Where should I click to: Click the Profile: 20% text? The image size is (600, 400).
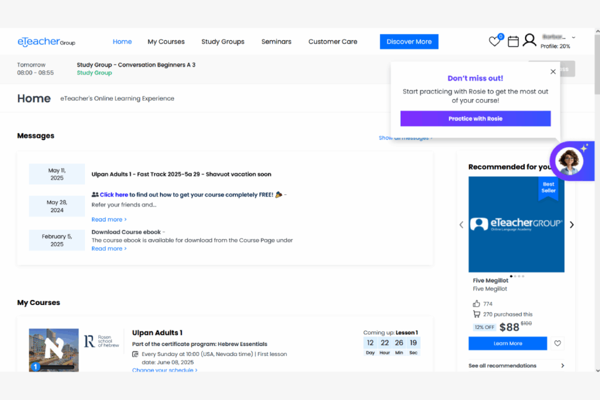coord(555,46)
